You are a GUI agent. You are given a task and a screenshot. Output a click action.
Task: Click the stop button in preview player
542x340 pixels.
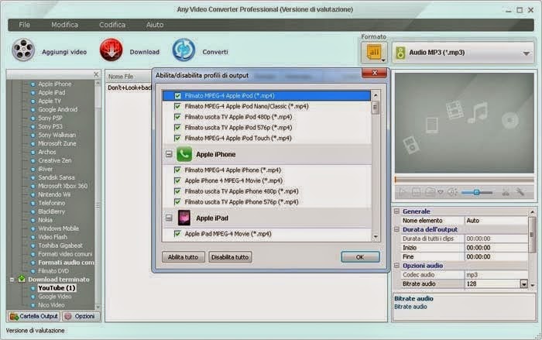click(417, 192)
